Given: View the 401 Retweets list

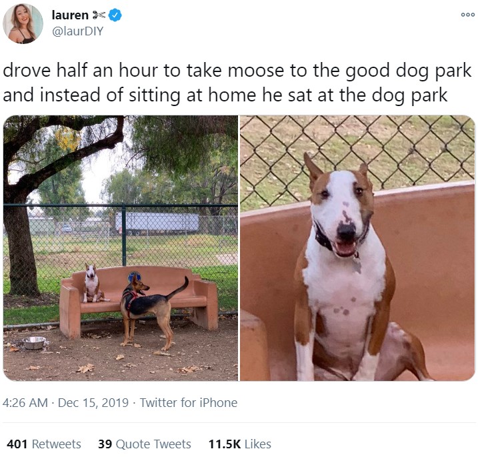Looking at the screenshot, I should tap(44, 444).
